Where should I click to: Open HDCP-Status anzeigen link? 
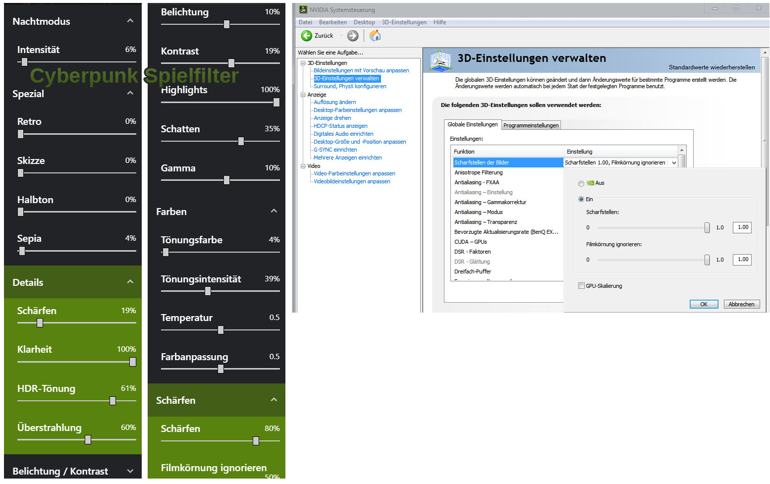pos(340,126)
